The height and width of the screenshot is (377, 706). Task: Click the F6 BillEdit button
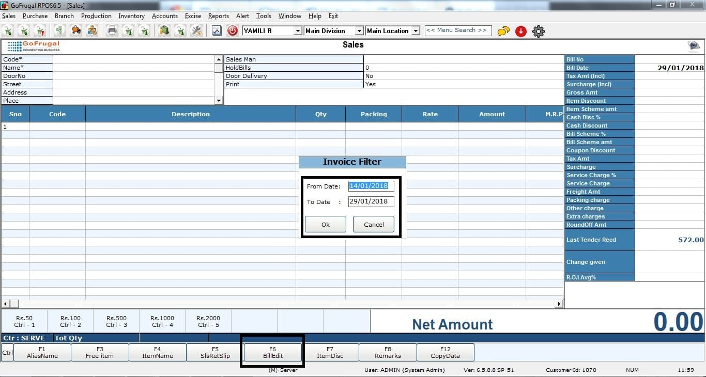click(x=273, y=352)
